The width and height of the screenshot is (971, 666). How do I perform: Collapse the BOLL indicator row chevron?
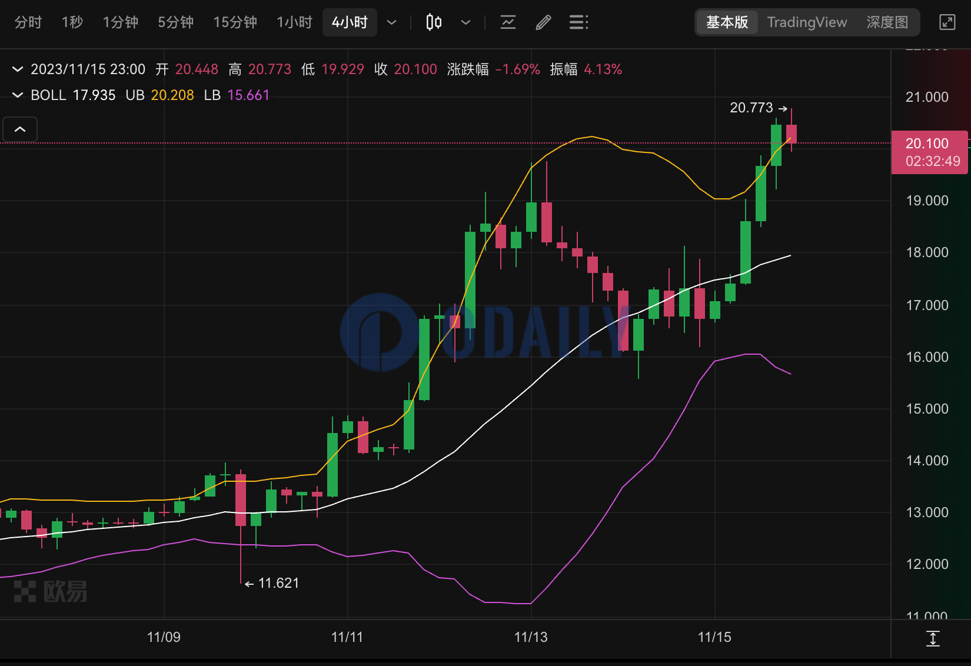coord(18,95)
